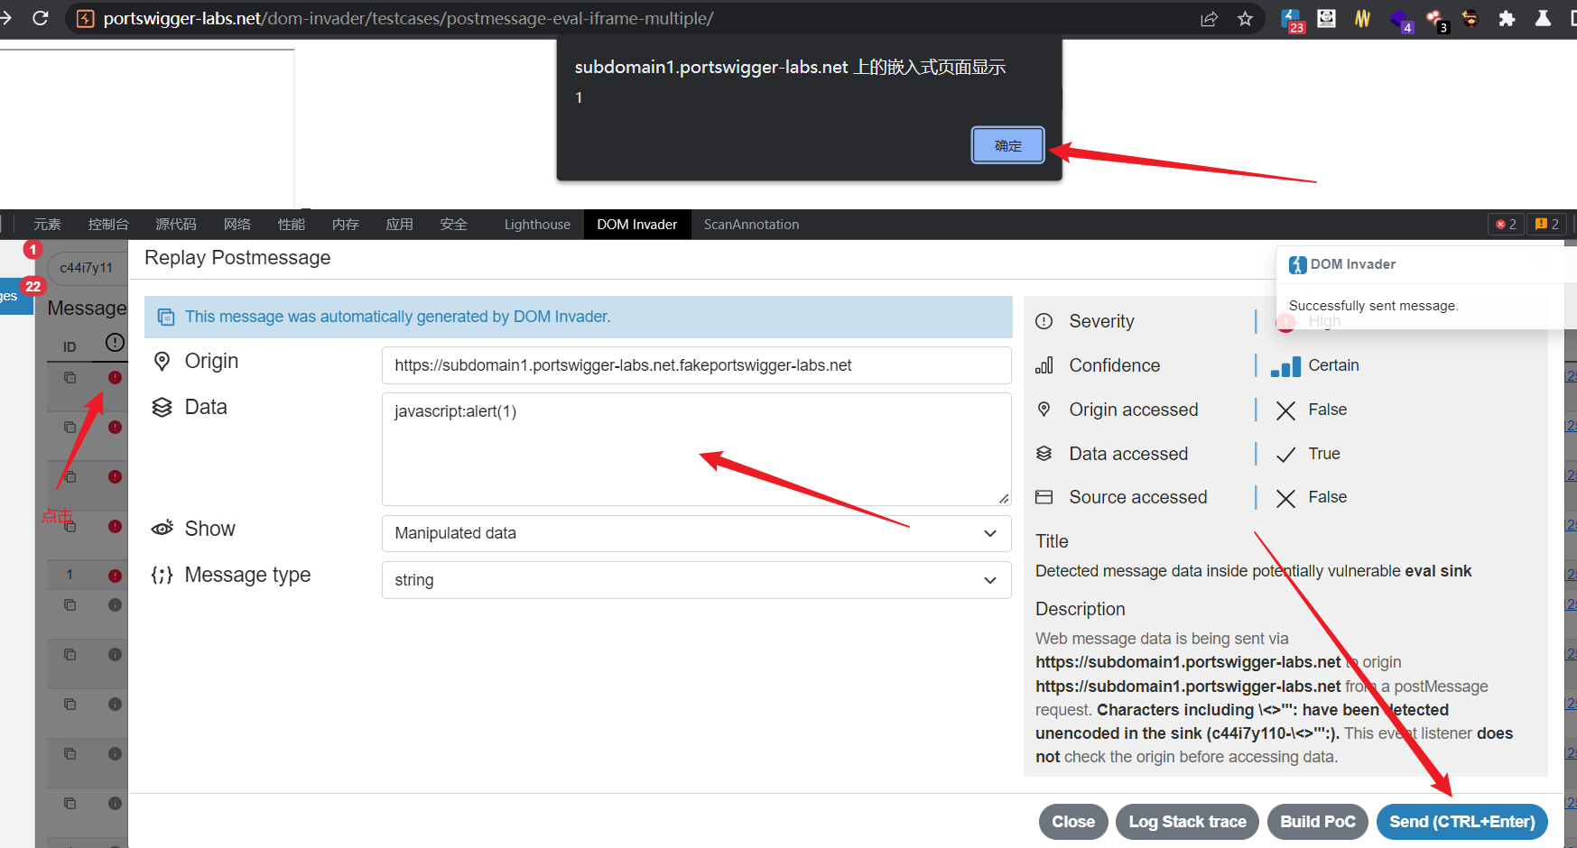The height and width of the screenshot is (848, 1577).
Task: Select the DOM Invader tab
Action: coord(636,225)
